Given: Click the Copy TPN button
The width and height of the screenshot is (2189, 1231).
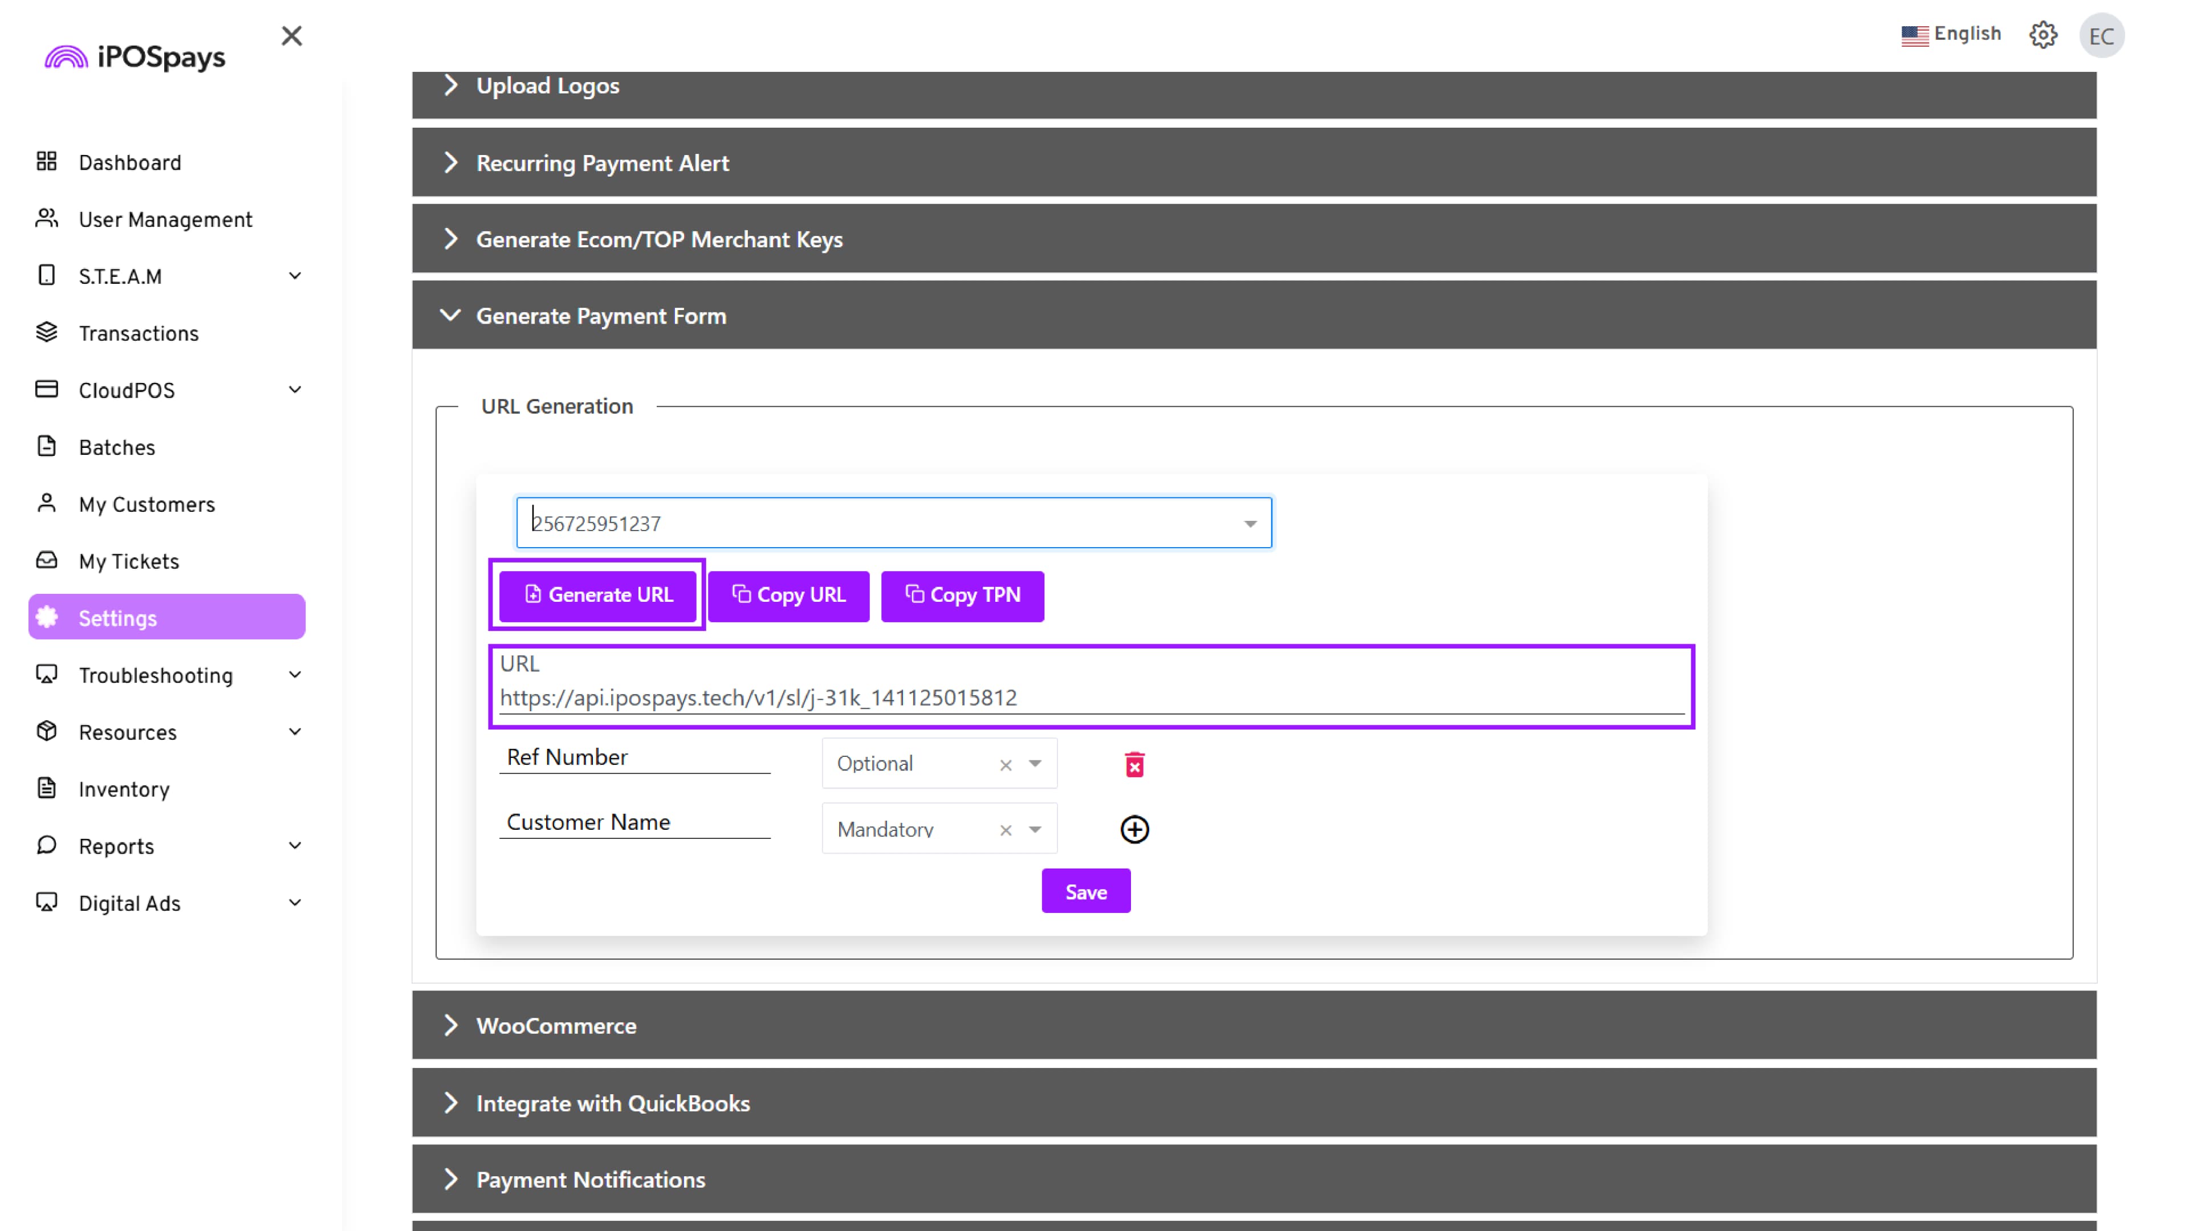Looking at the screenshot, I should [962, 596].
